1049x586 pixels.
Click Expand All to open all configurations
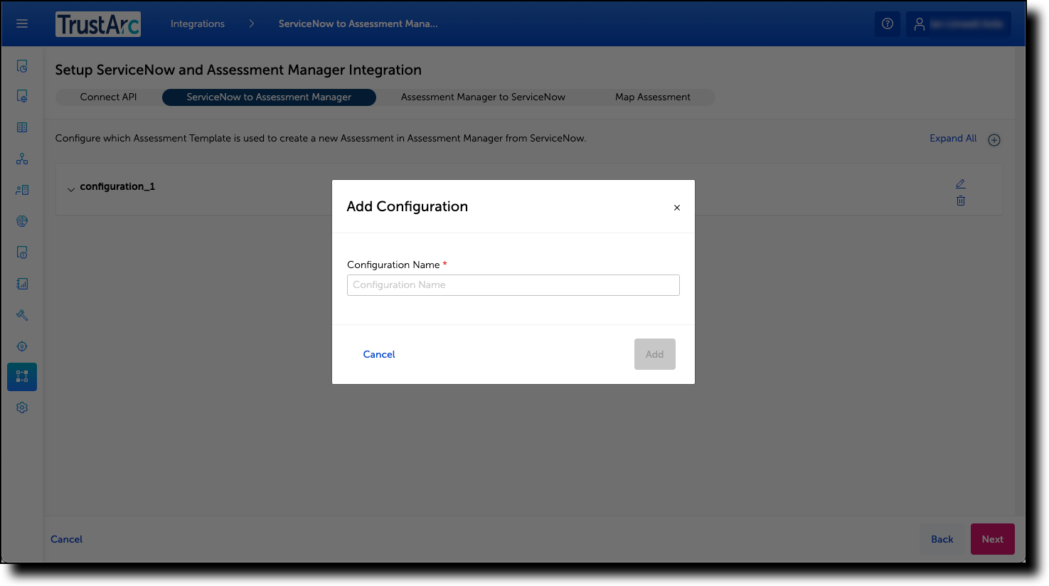pyautogui.click(x=953, y=138)
